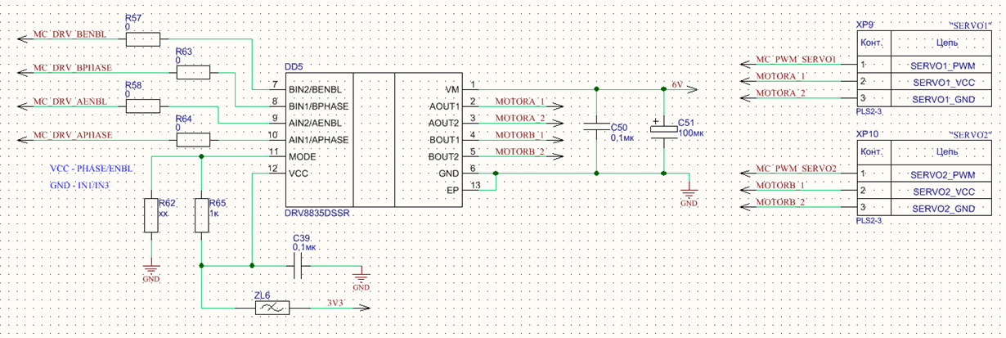Click the VCC pin label on DD5
The height and width of the screenshot is (338, 1006).
(298, 174)
